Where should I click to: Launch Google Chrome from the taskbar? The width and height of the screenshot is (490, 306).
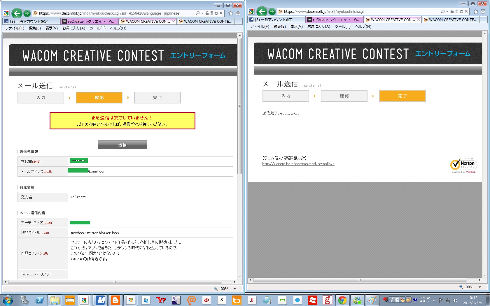point(342,300)
